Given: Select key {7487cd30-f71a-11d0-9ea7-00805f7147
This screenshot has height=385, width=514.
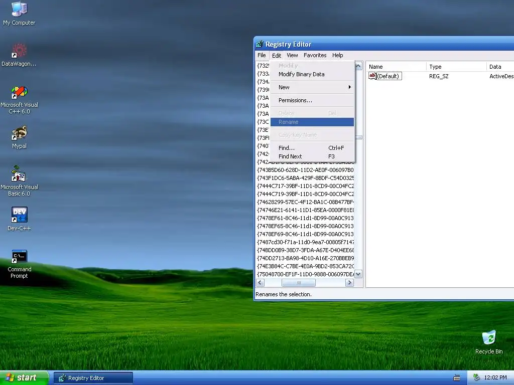Looking at the screenshot, I should (x=305, y=242).
